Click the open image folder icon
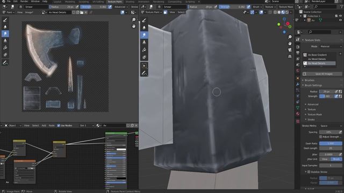 tap(82, 12)
